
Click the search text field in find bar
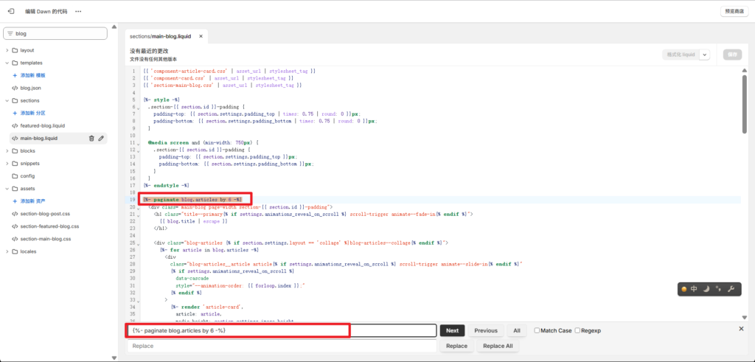tap(282, 331)
